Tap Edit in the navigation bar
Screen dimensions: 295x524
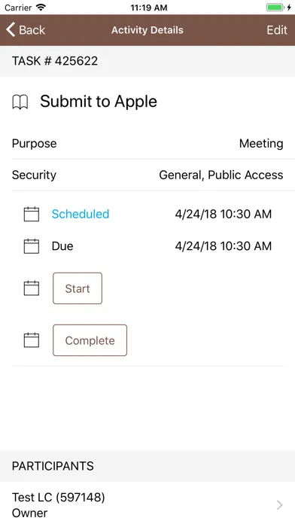click(x=277, y=30)
